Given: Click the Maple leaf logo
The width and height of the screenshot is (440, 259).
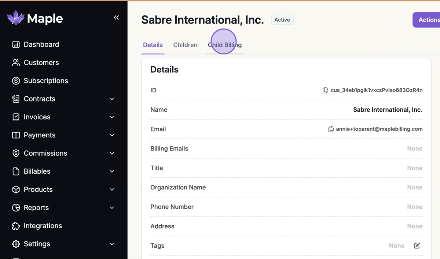Looking at the screenshot, I should click(x=16, y=18).
